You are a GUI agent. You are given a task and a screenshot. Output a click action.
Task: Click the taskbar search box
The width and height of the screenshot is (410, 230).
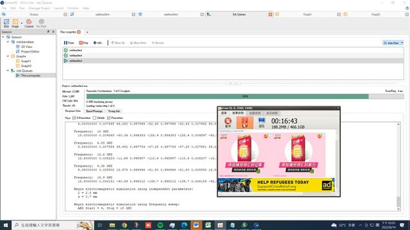pyautogui.click(x=53, y=225)
